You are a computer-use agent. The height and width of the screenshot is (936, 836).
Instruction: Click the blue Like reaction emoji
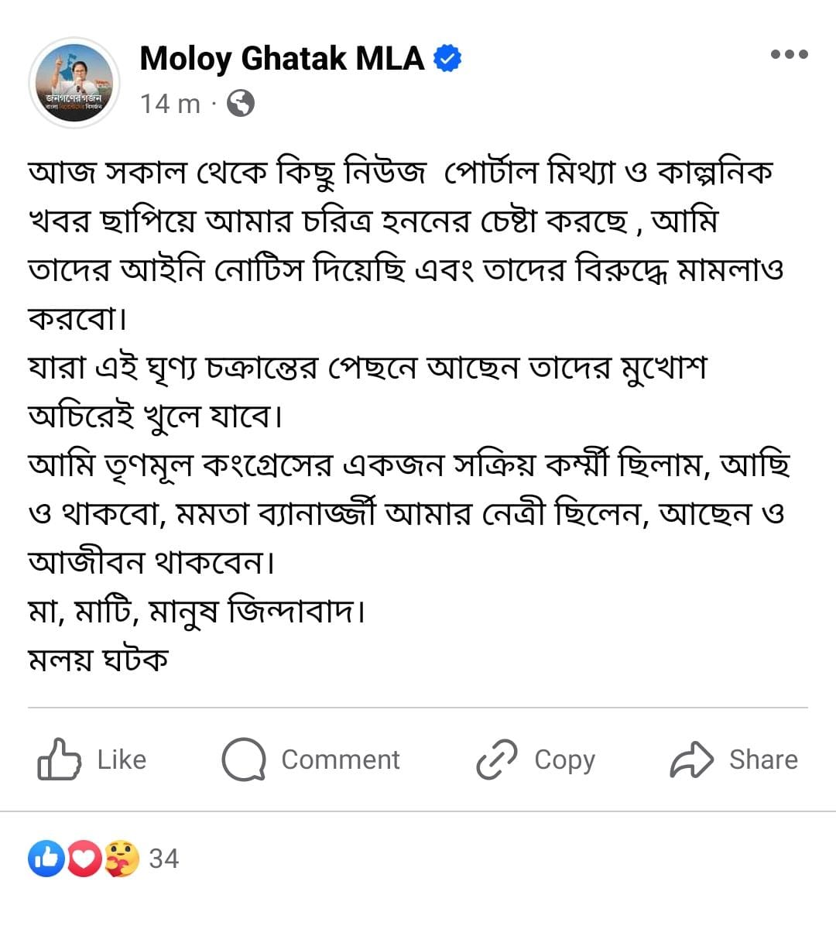click(x=46, y=859)
